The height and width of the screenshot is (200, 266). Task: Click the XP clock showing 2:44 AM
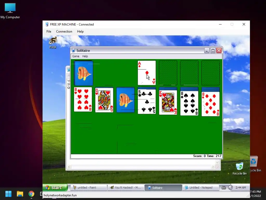241,187
